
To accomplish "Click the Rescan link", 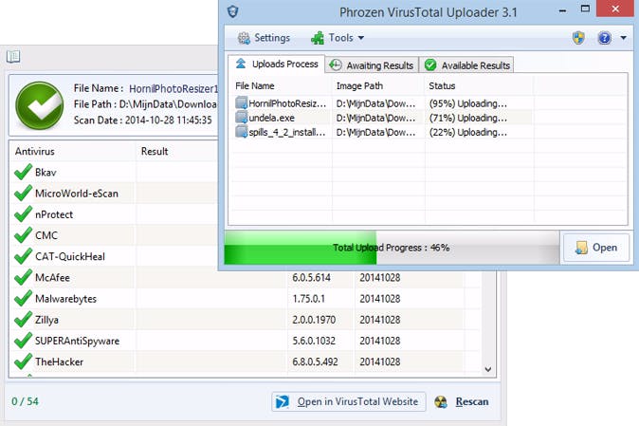I will [x=472, y=402].
